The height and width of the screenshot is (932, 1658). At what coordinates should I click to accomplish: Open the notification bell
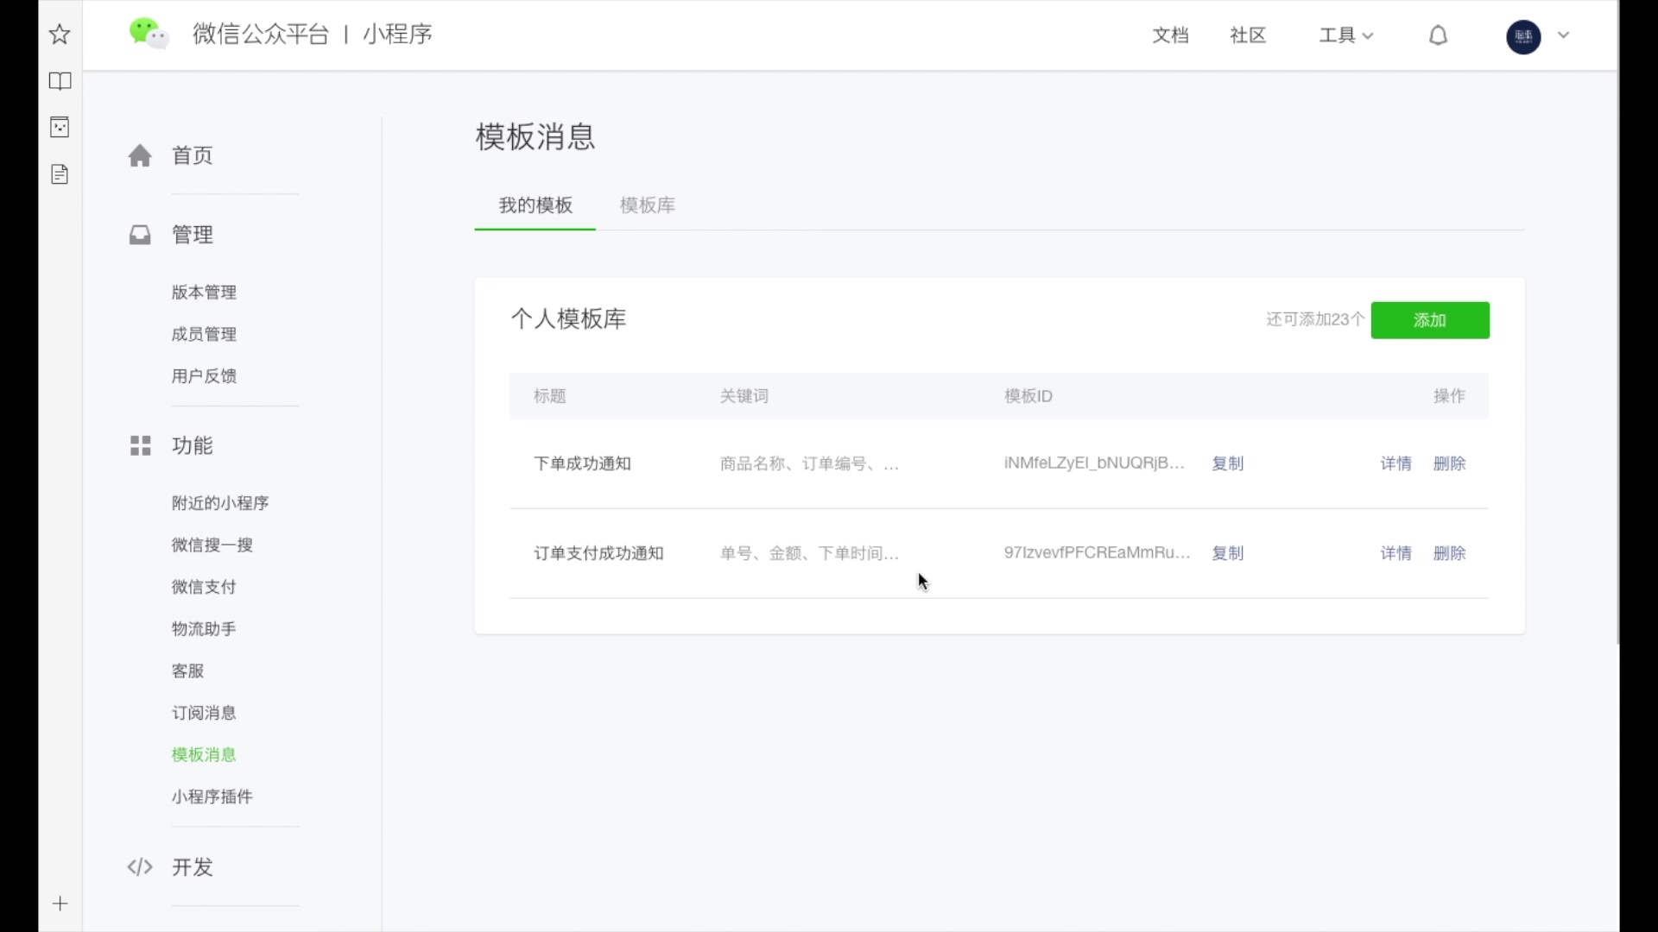click(x=1438, y=35)
